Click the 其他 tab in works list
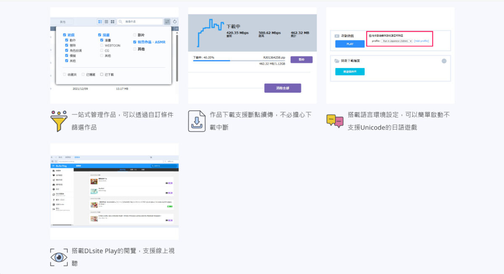Image resolution: width=504 pixels, height=274 pixels. click(63, 21)
